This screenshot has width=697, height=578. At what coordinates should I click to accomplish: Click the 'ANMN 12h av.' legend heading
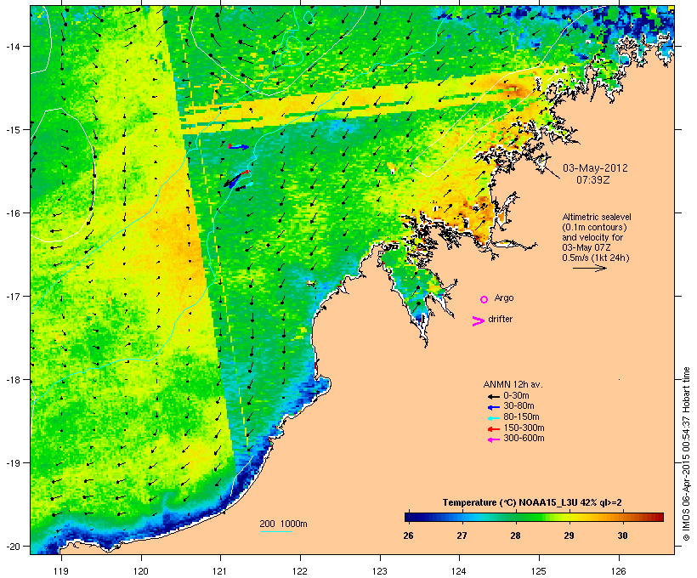[x=513, y=384]
